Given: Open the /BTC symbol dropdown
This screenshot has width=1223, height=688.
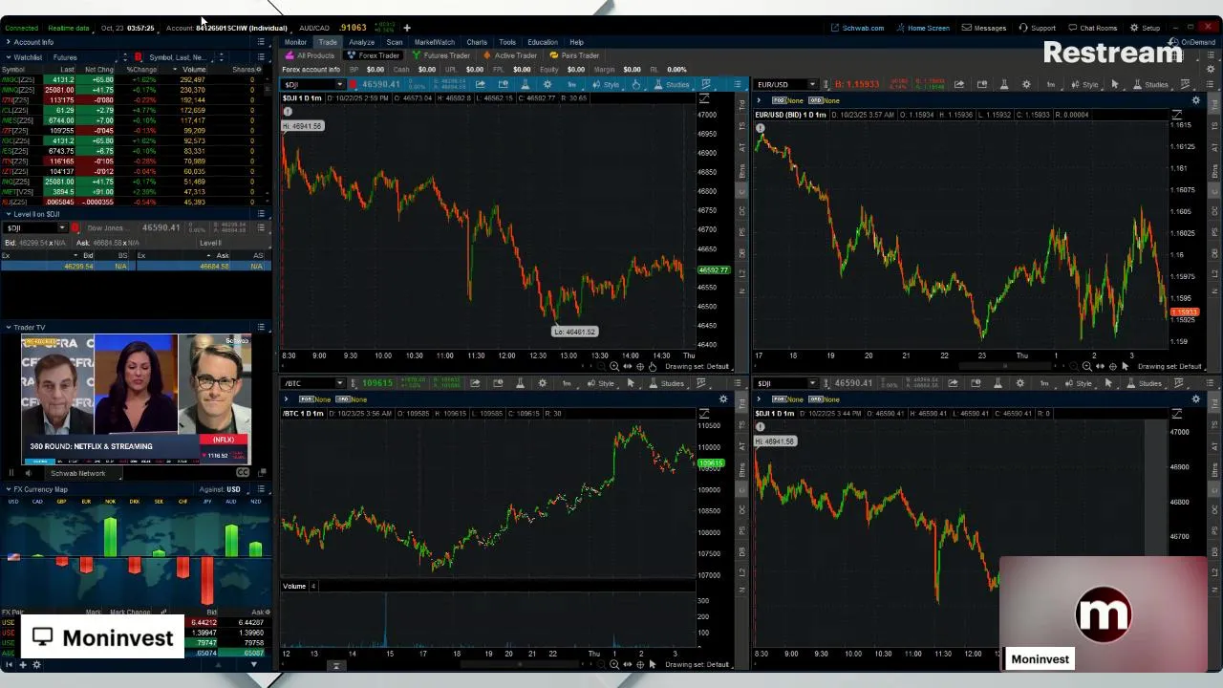Looking at the screenshot, I should click(339, 383).
